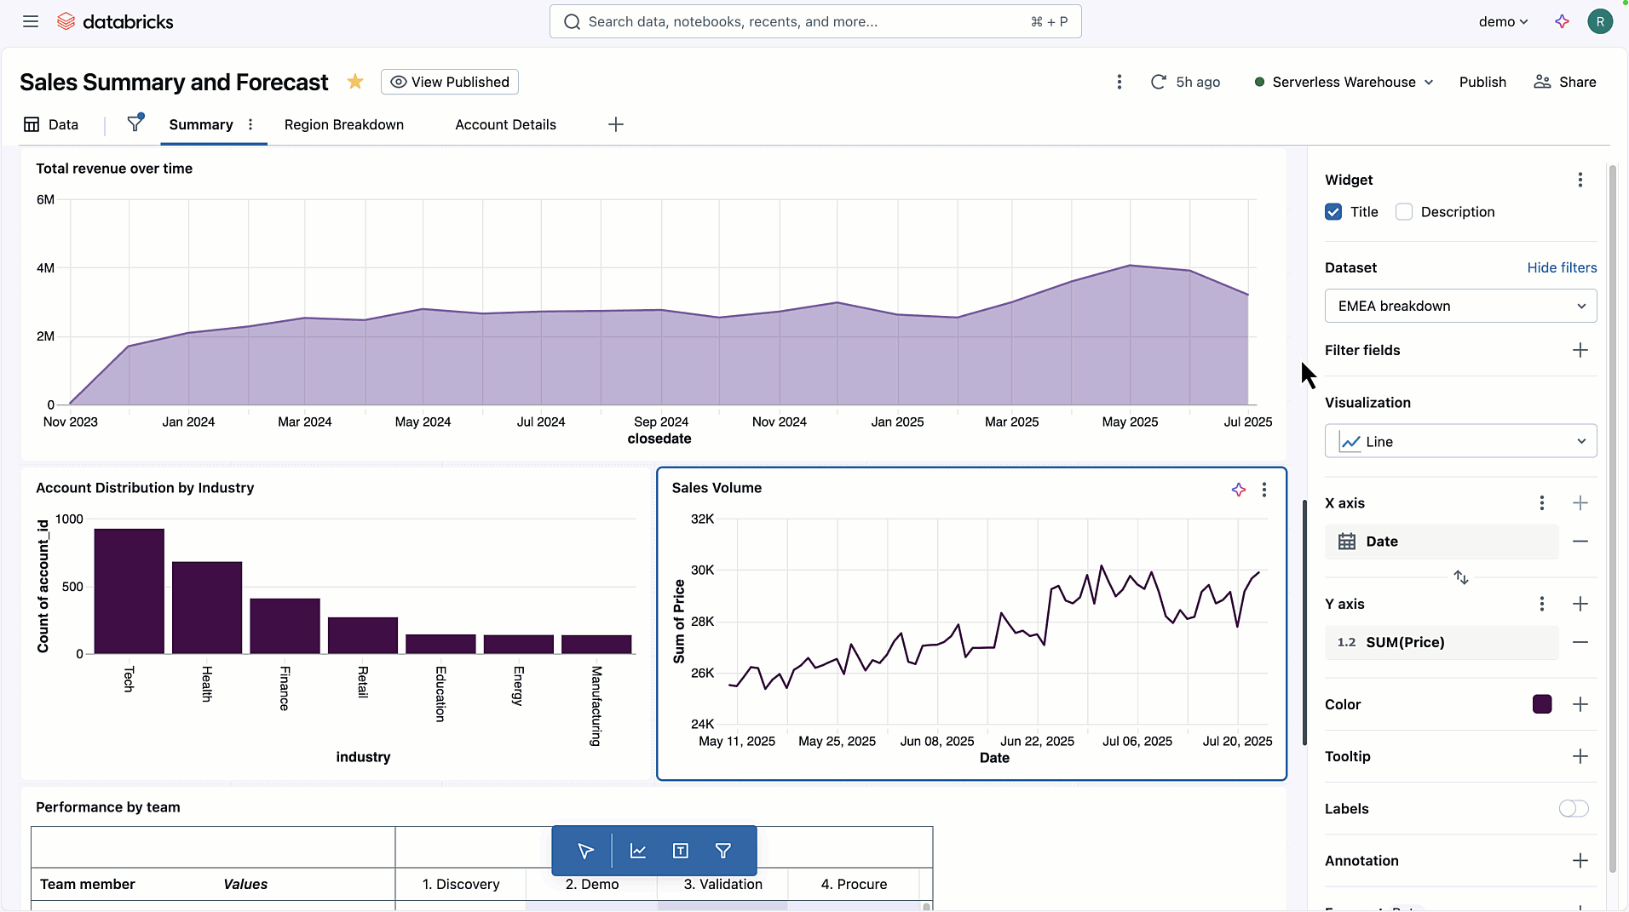The height and width of the screenshot is (912, 1629).
Task: Click the favorite star next to dashboard title
Action: pyautogui.click(x=355, y=82)
